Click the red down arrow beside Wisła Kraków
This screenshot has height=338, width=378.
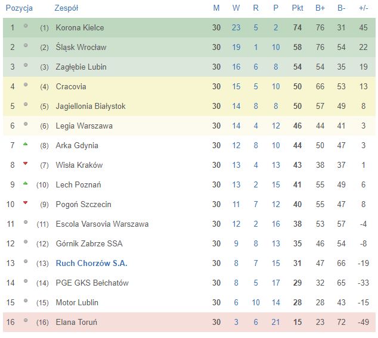(x=25, y=164)
